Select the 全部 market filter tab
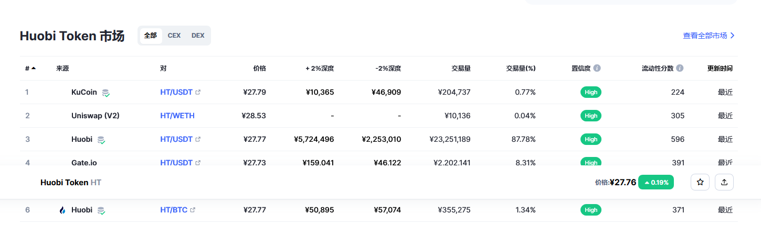Screen dimensions: 761x225 point(151,36)
